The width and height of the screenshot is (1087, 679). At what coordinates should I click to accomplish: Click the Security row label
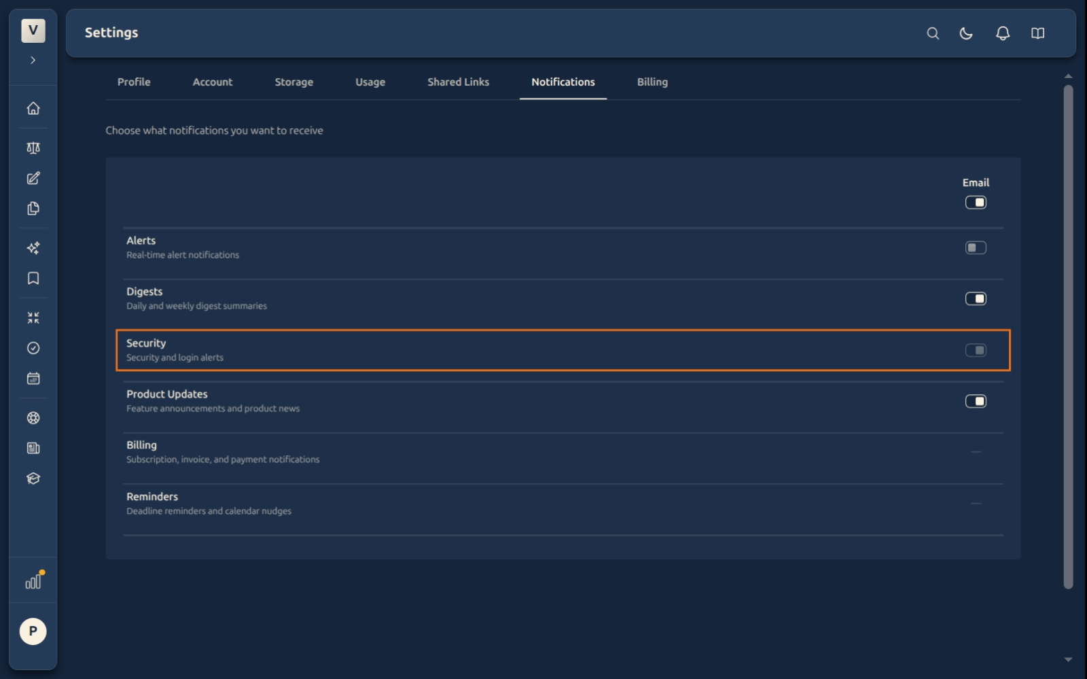point(146,343)
